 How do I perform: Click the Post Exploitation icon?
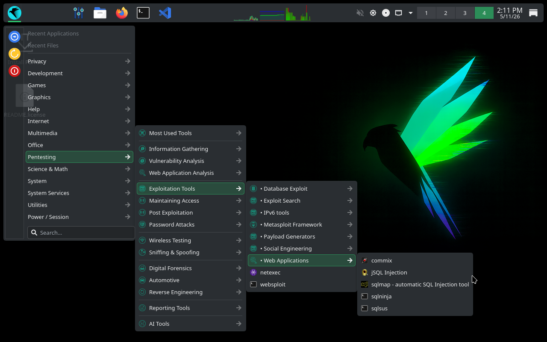(x=142, y=212)
